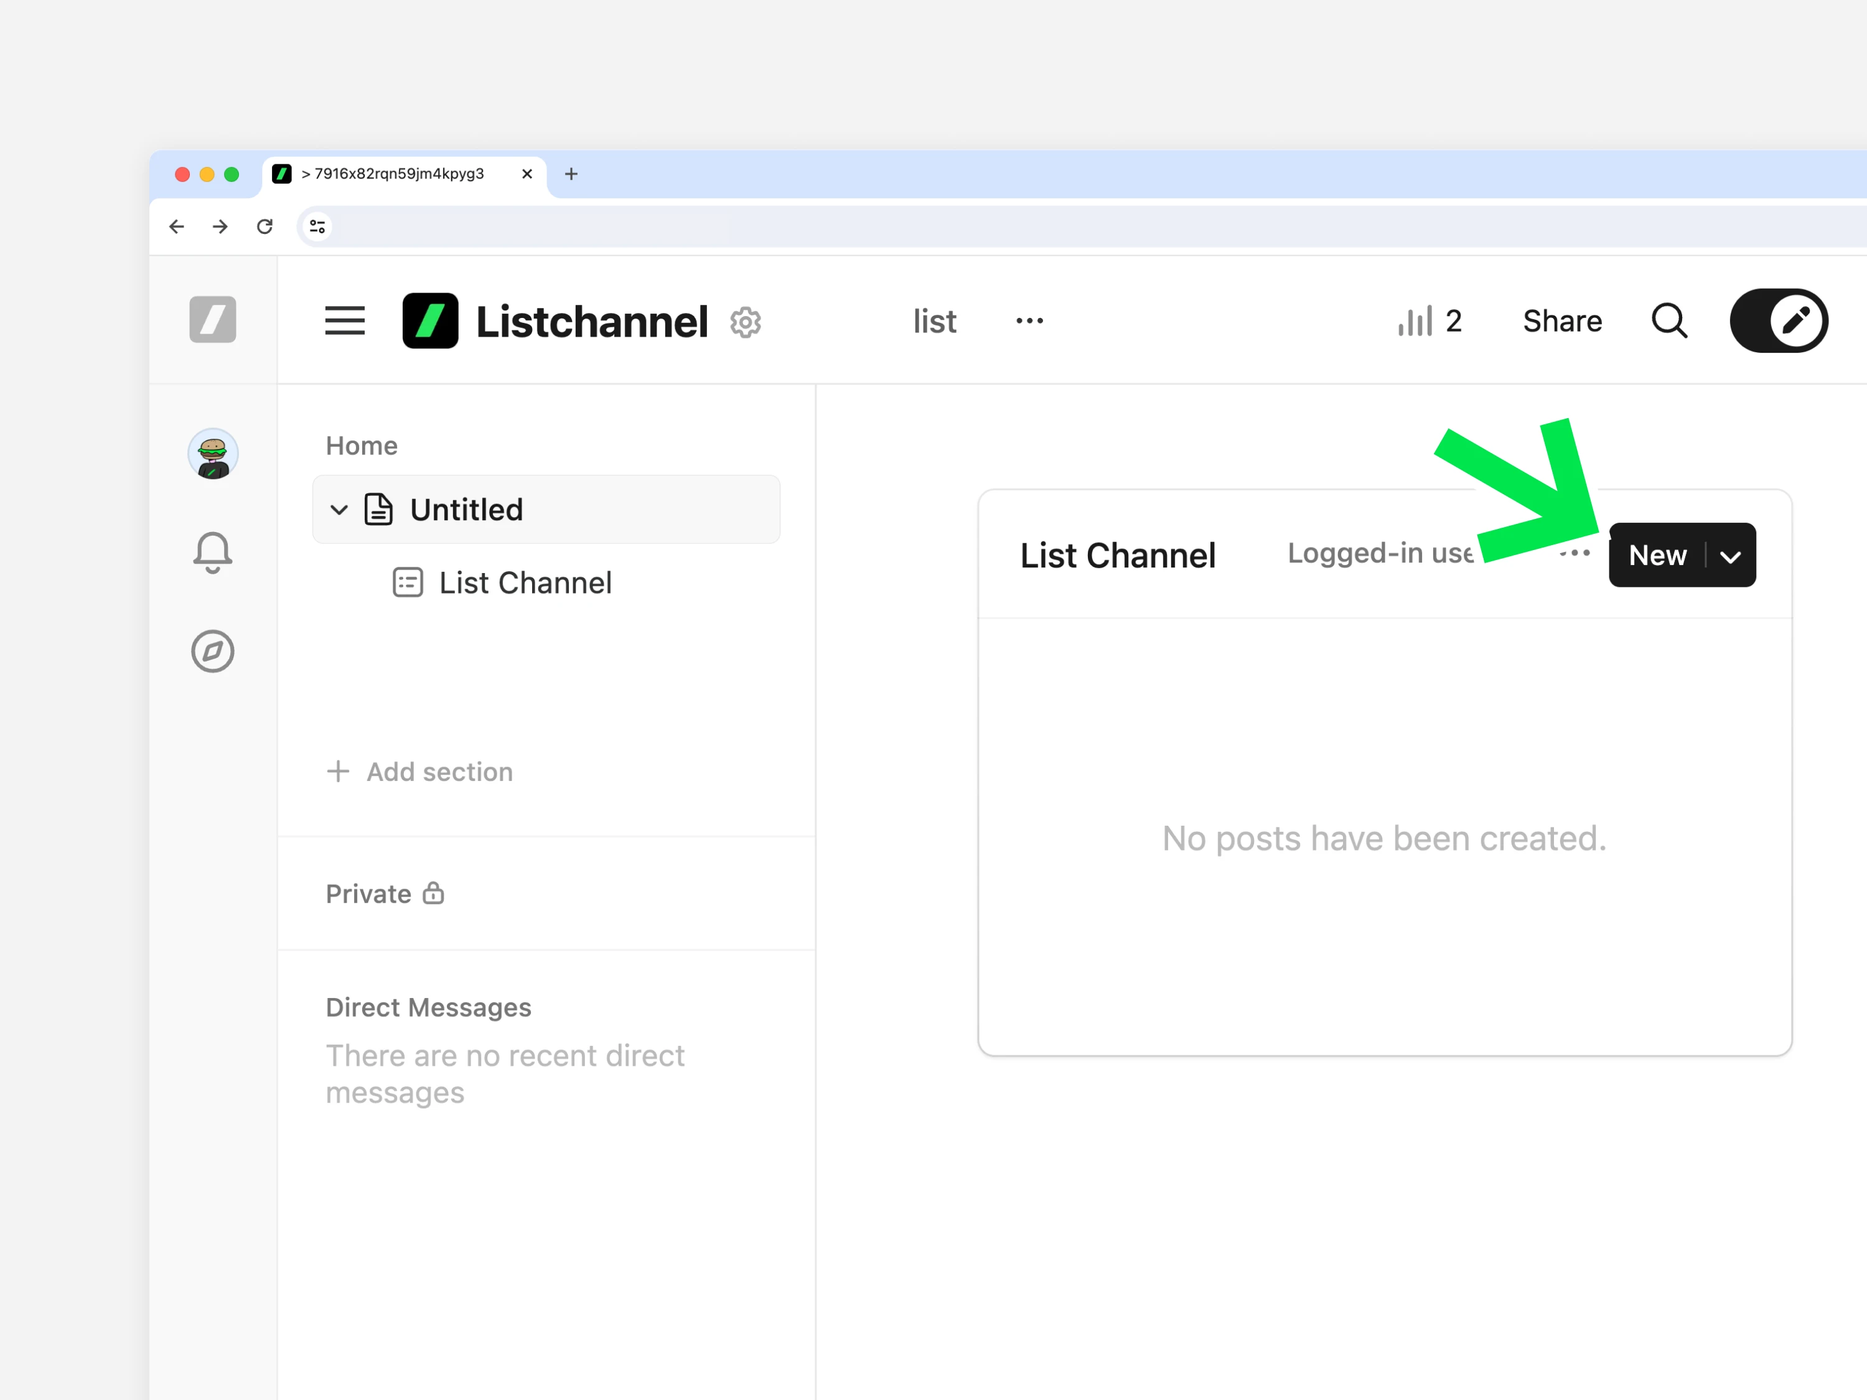Click the Listchannel site title
This screenshot has height=1400, width=1867.
coord(592,322)
